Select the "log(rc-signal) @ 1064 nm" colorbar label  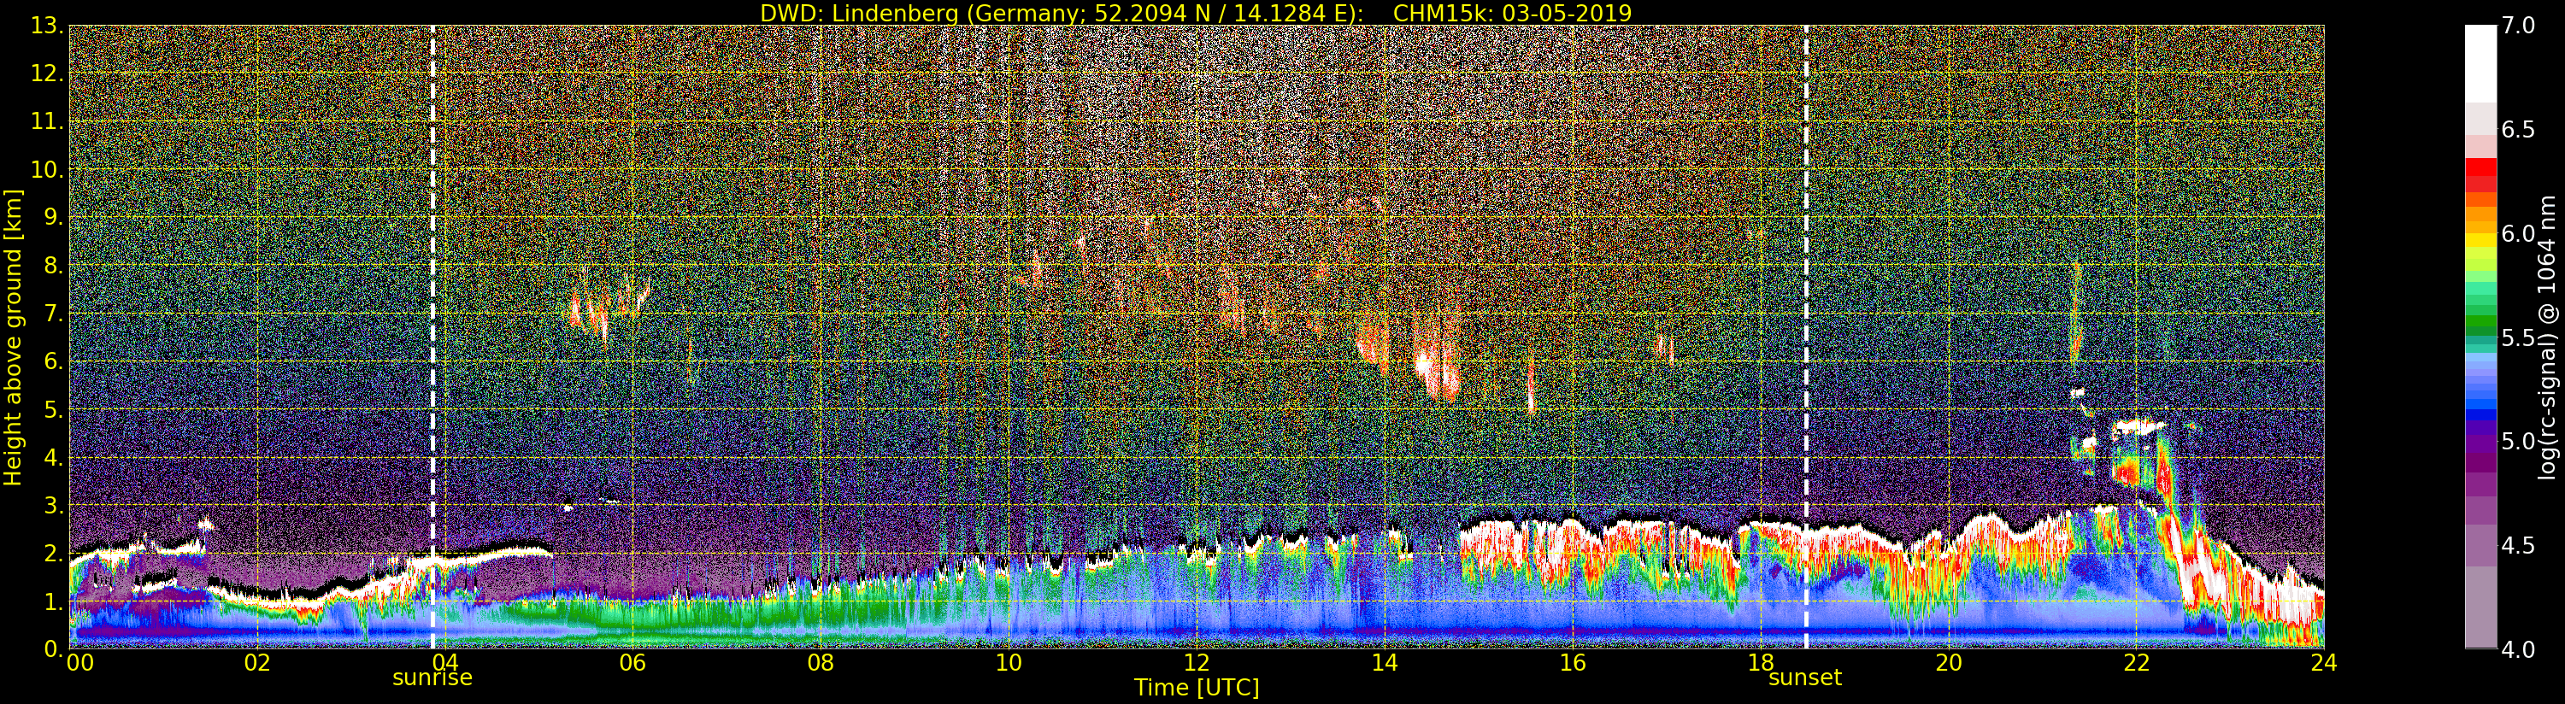pos(2547,337)
